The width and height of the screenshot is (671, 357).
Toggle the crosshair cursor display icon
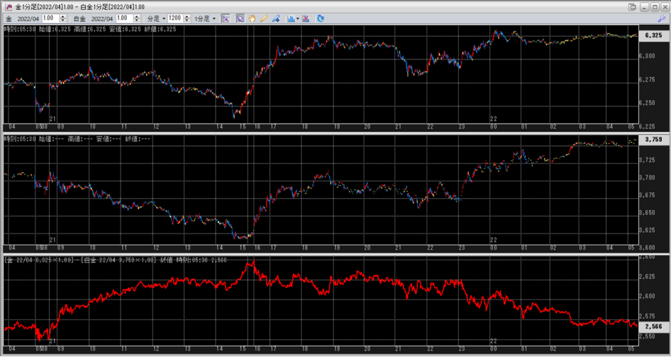point(225,19)
